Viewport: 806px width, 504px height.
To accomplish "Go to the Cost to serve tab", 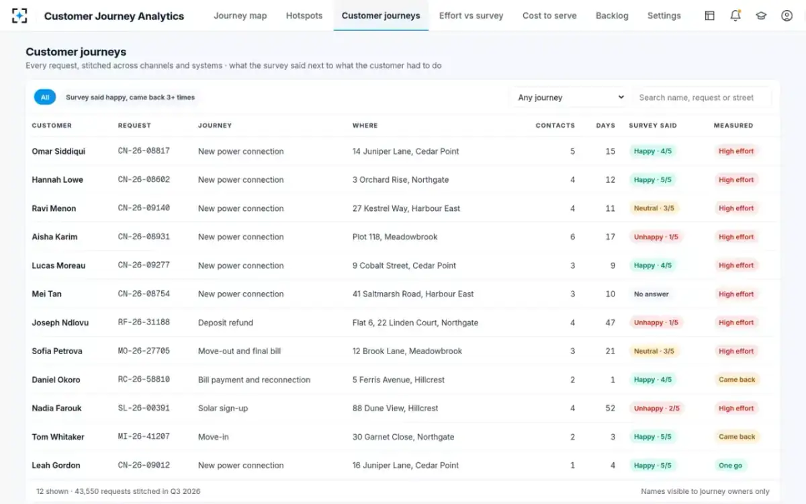I will pyautogui.click(x=549, y=15).
